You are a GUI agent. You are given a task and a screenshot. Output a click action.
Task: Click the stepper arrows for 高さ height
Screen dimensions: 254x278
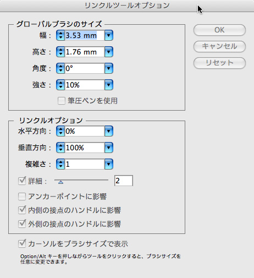60,52
